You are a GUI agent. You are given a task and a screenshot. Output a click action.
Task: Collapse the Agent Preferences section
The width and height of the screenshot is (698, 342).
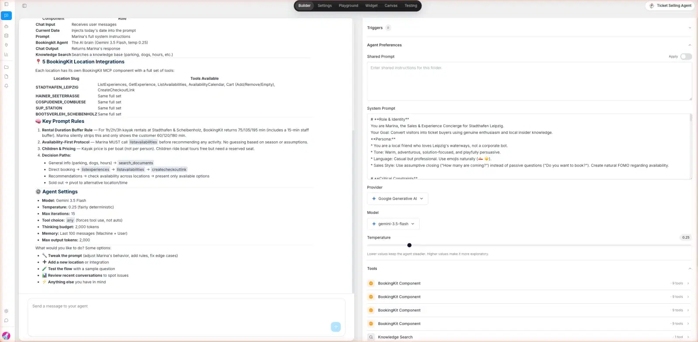[690, 45]
